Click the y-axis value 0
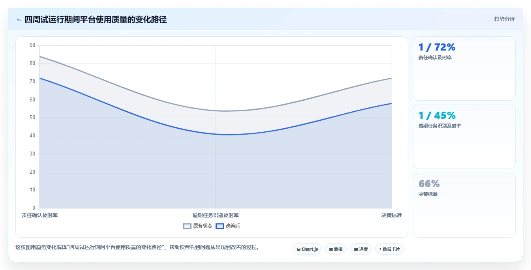531x270 pixels. pos(34,208)
